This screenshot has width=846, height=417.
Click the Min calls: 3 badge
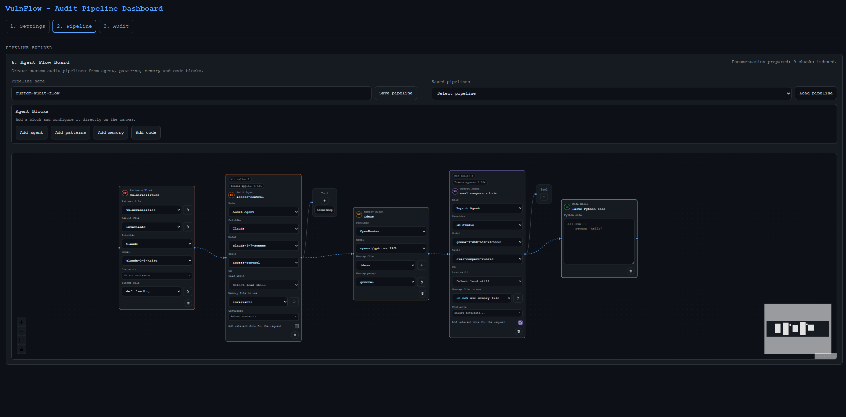tap(240, 179)
